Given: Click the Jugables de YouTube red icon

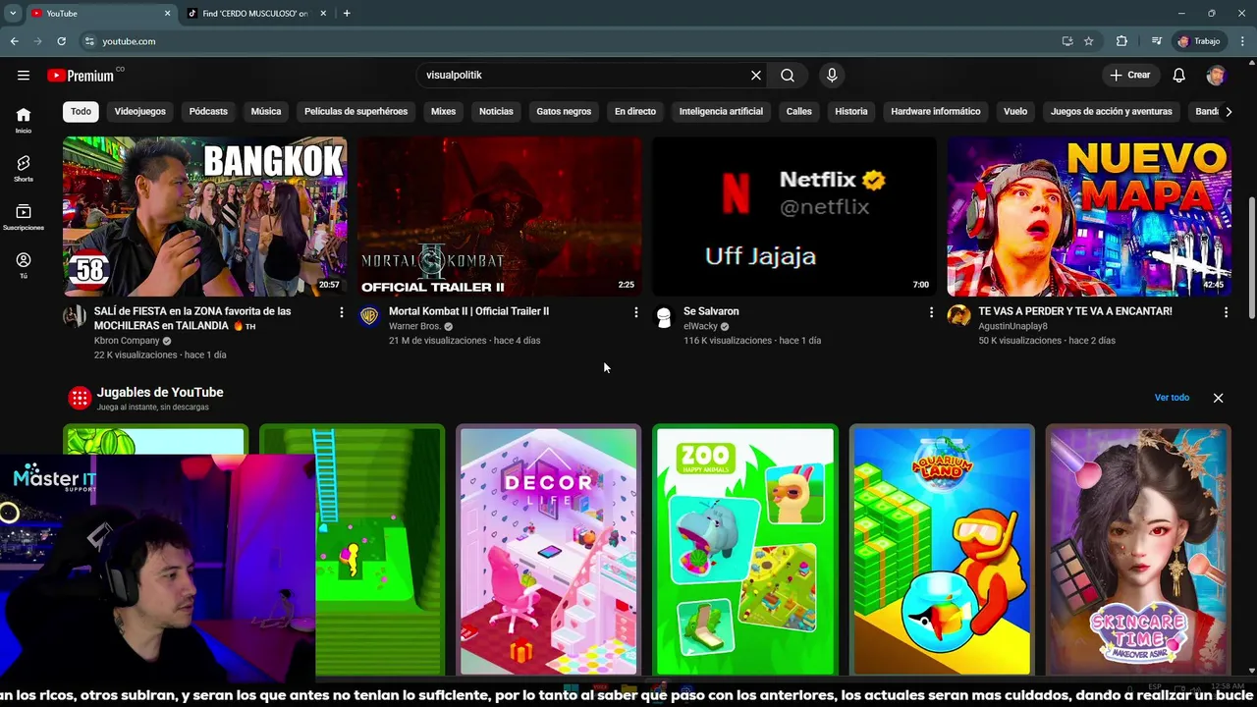Looking at the screenshot, I should click(x=80, y=398).
